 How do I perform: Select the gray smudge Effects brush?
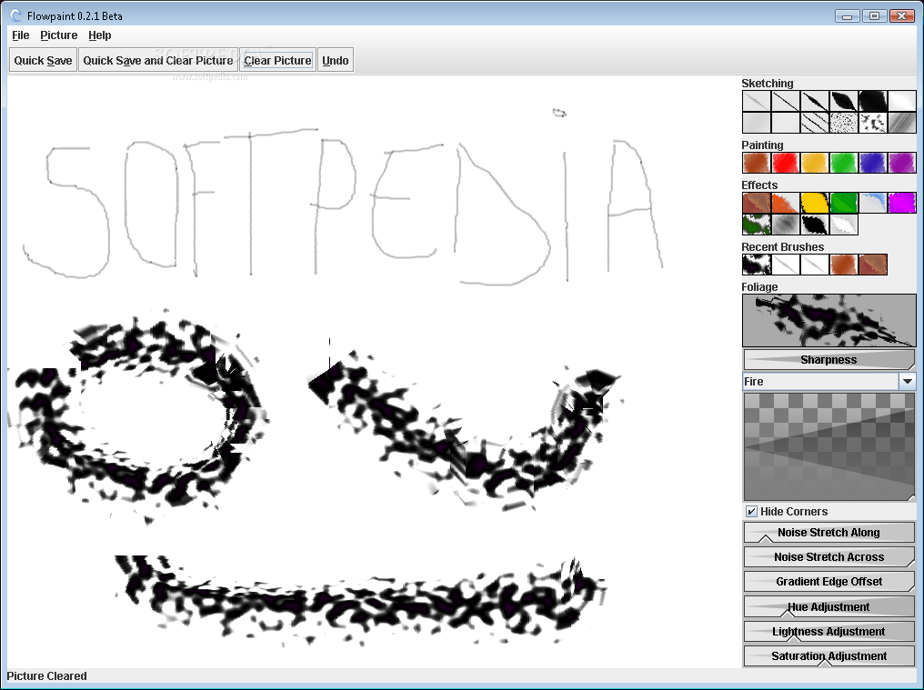coord(786,225)
